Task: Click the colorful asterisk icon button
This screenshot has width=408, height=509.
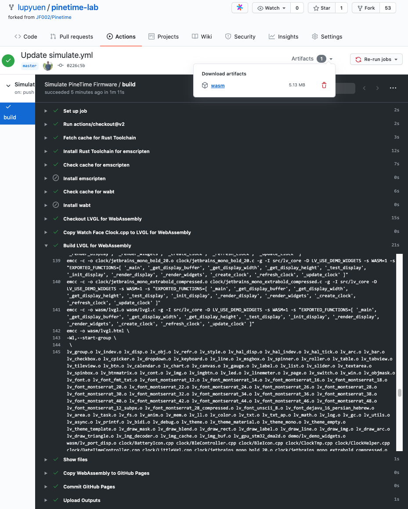Action: coord(240,8)
